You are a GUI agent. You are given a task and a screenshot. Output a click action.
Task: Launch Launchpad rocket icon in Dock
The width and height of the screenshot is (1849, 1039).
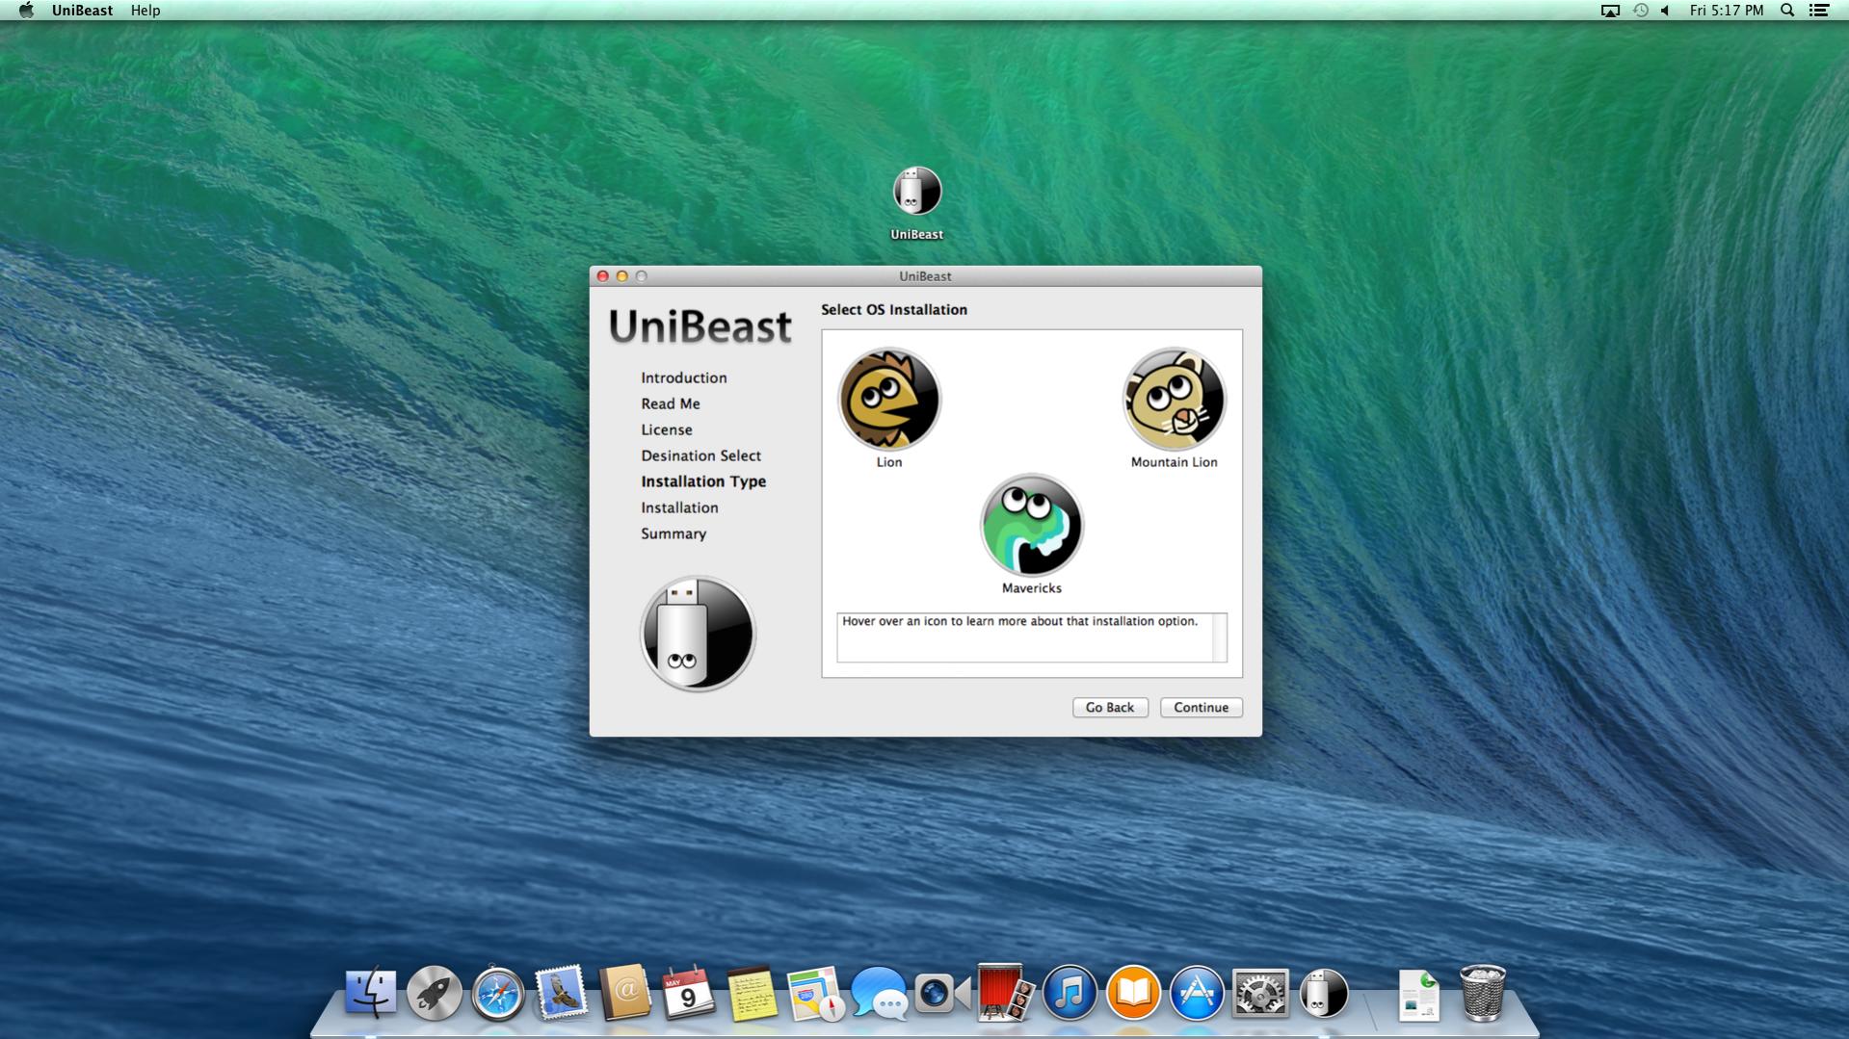point(434,993)
